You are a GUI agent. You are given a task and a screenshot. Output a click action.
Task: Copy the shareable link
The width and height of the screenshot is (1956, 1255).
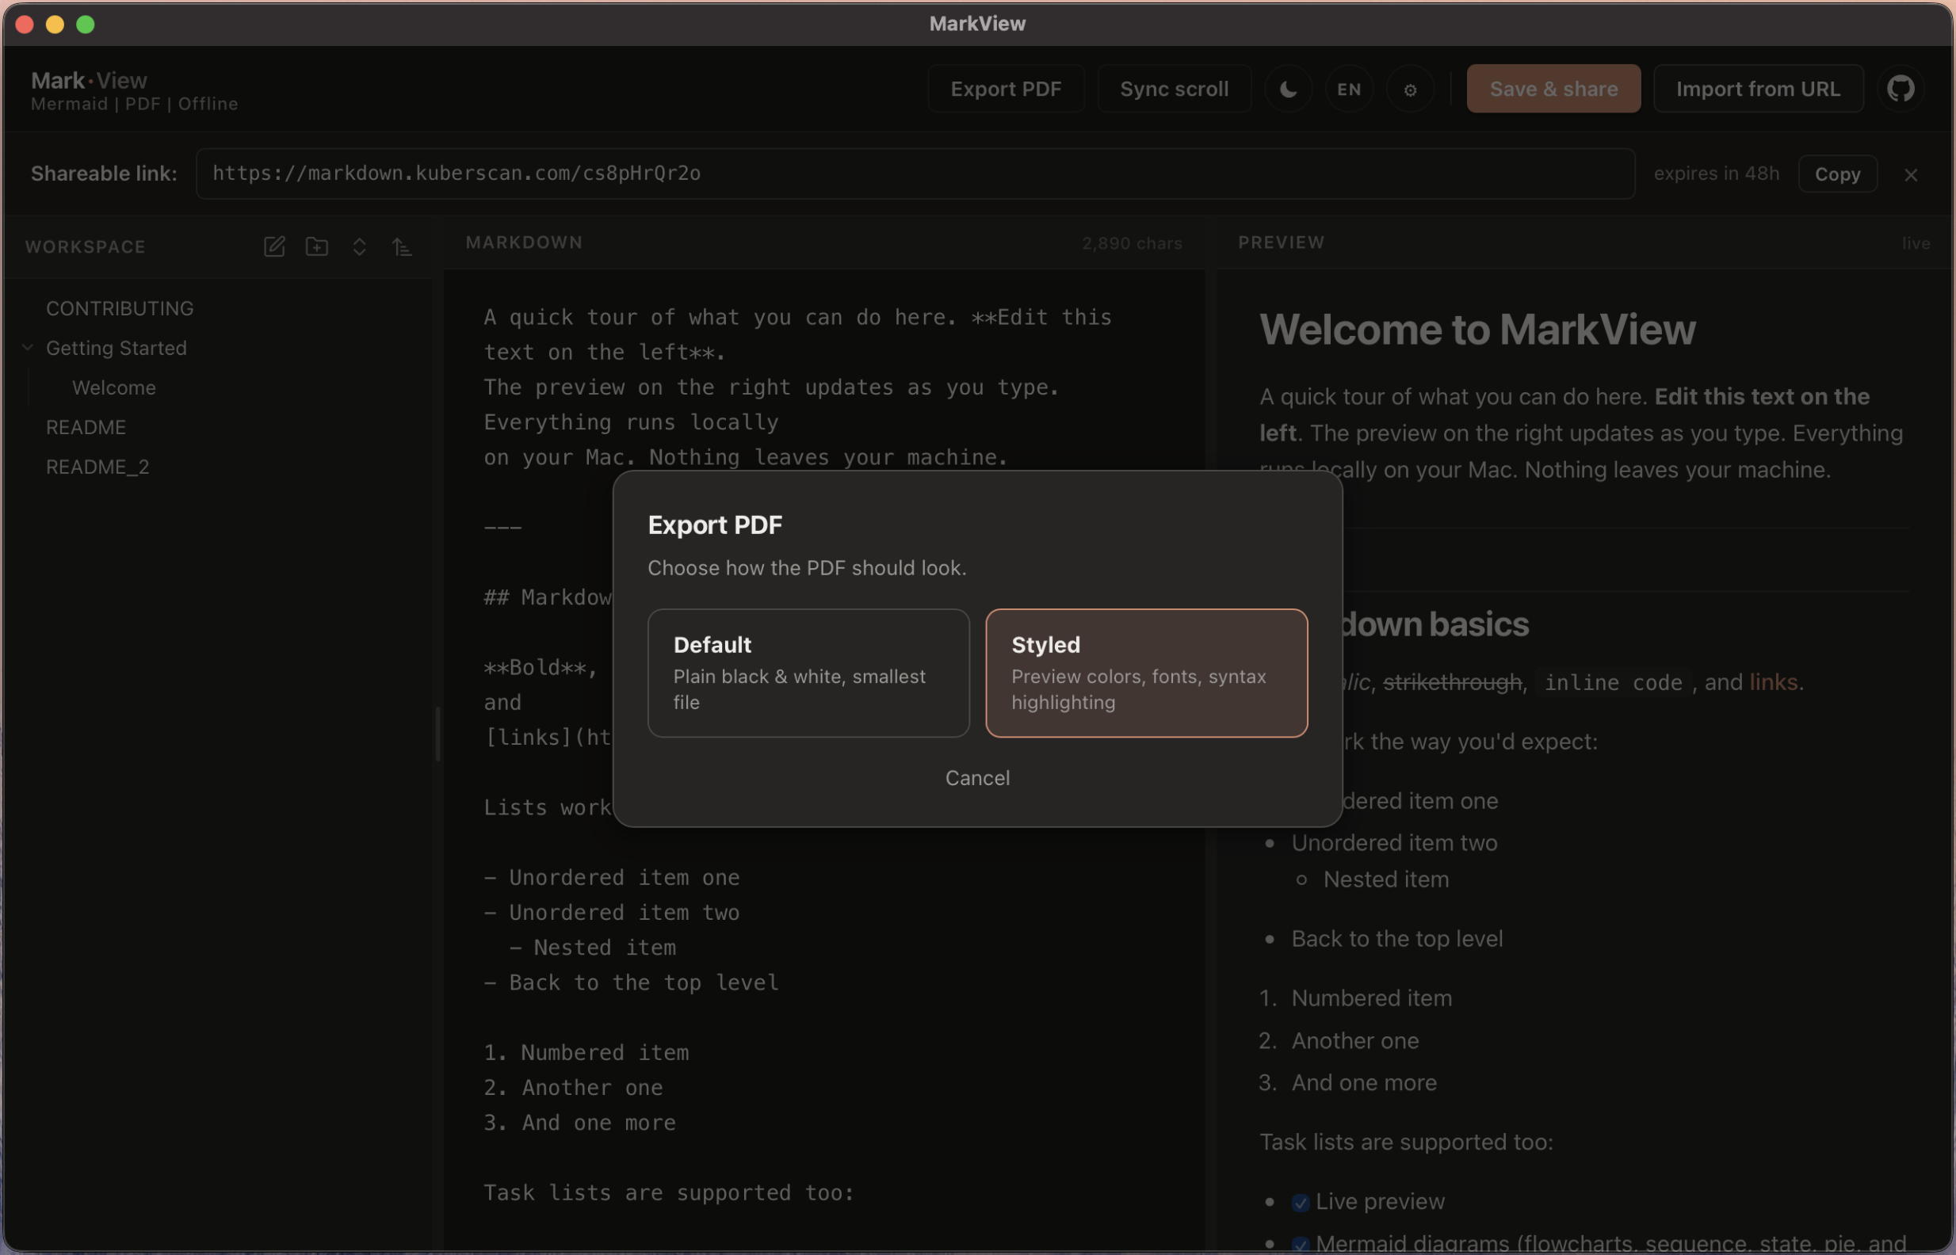pos(1837,174)
